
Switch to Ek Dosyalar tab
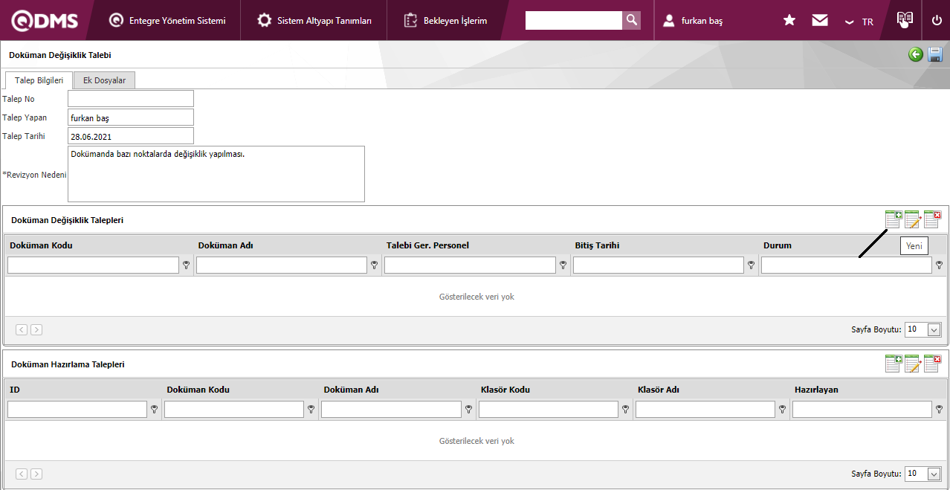[x=104, y=80]
